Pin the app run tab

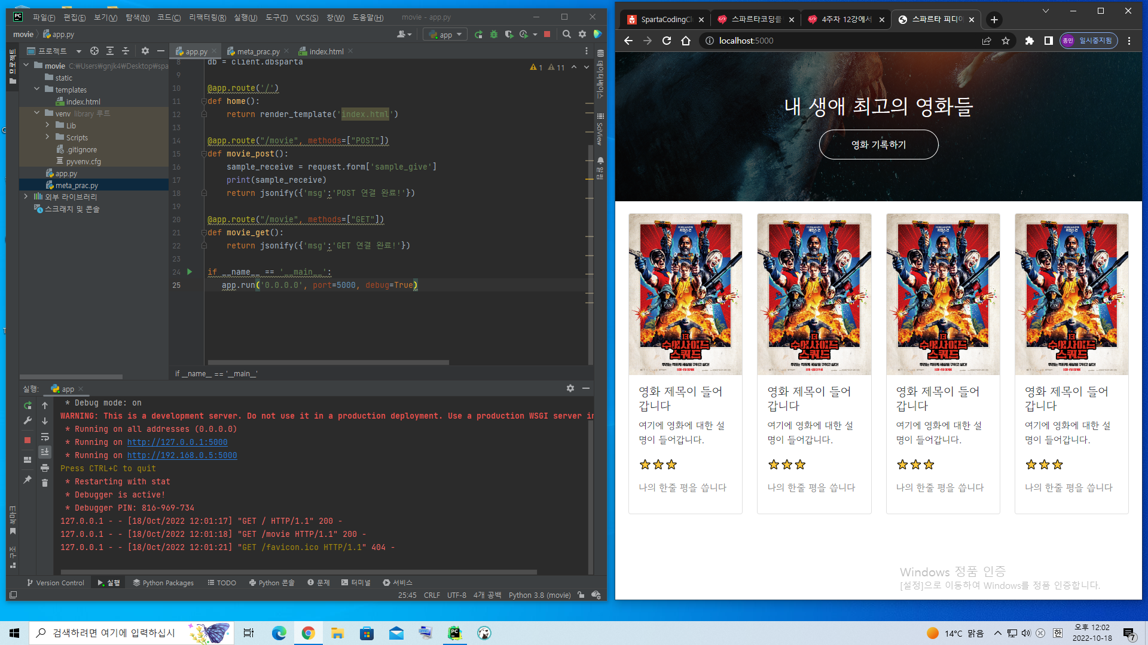pyautogui.click(x=28, y=480)
